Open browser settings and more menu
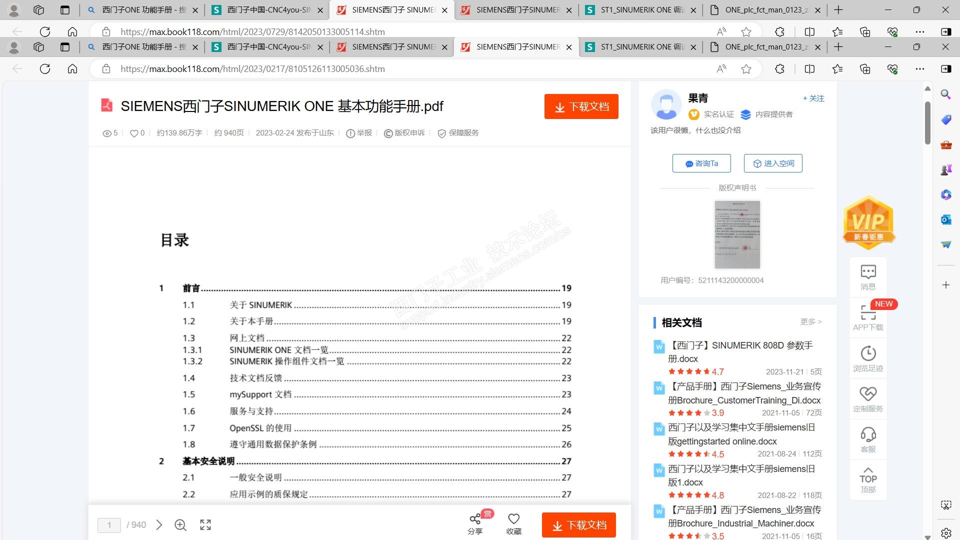Viewport: 960px width, 540px height. [919, 69]
